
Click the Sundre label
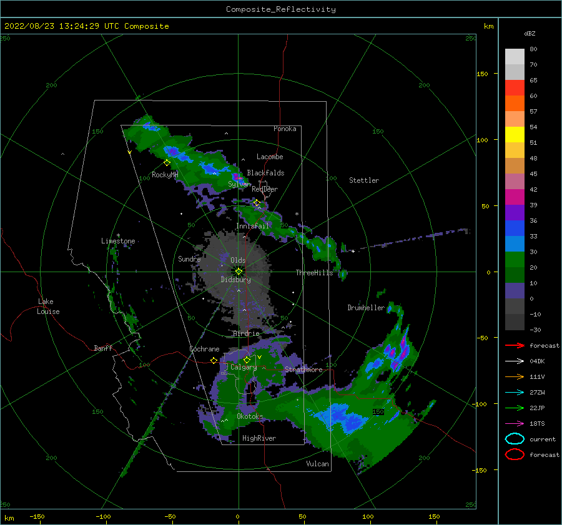(x=189, y=259)
